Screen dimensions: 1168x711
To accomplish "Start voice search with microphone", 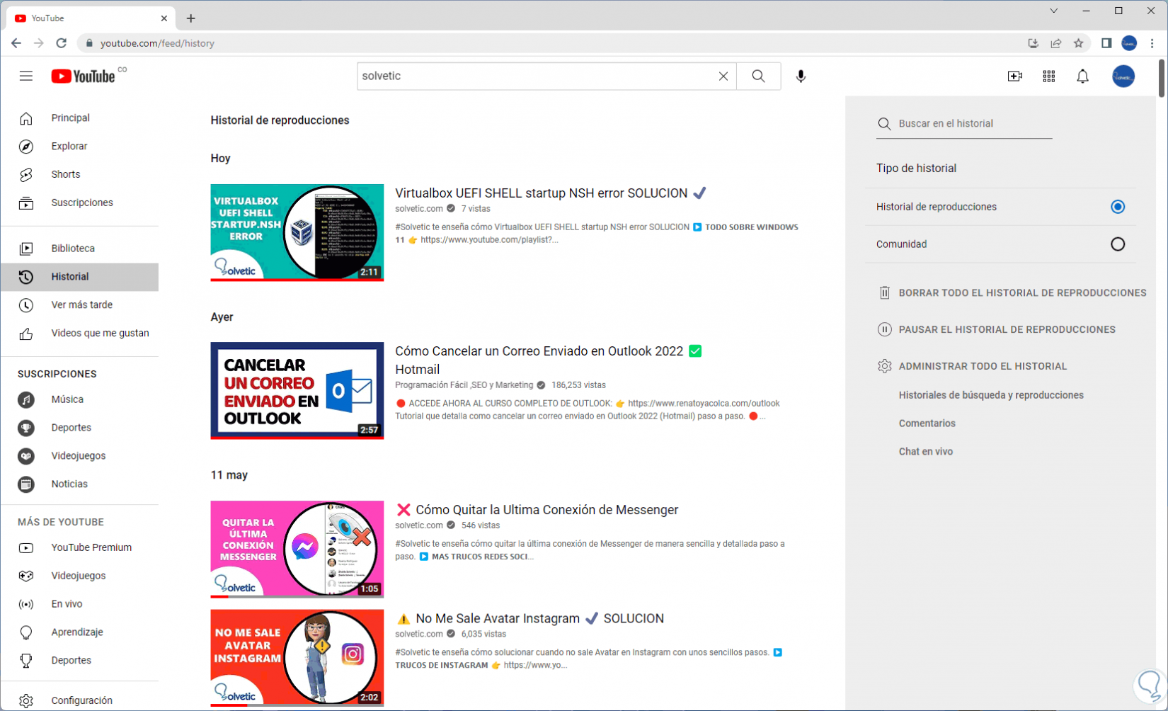I will [801, 76].
